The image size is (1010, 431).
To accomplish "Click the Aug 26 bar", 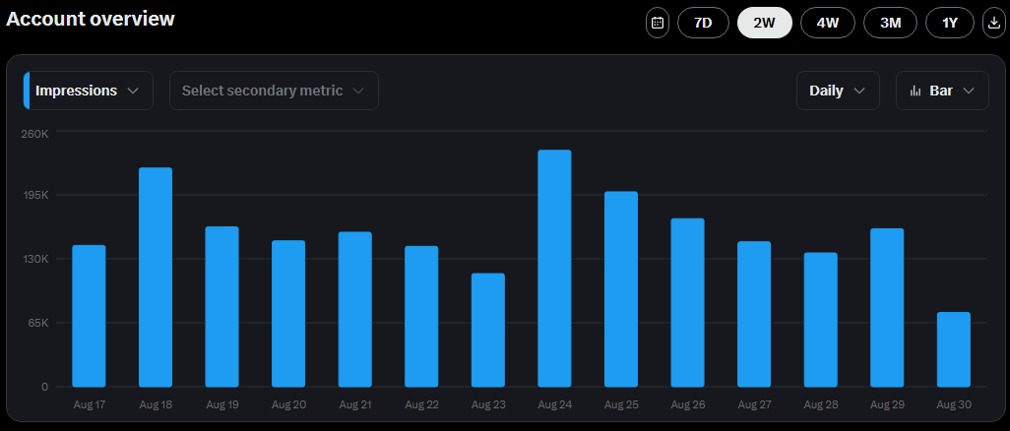I will (x=687, y=303).
